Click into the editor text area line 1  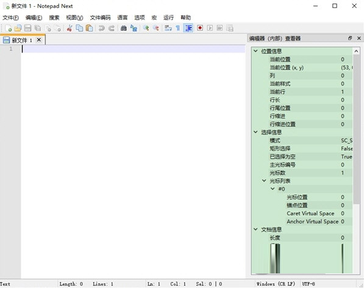point(134,49)
